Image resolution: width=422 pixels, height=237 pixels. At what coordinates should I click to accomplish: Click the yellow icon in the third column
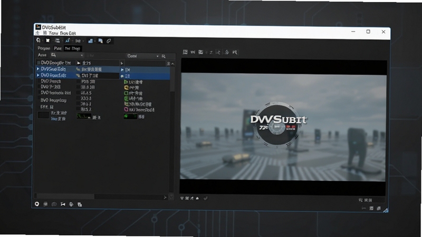point(126,87)
